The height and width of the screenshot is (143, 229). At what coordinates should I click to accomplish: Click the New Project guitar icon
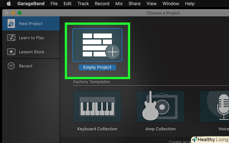coord(11,24)
